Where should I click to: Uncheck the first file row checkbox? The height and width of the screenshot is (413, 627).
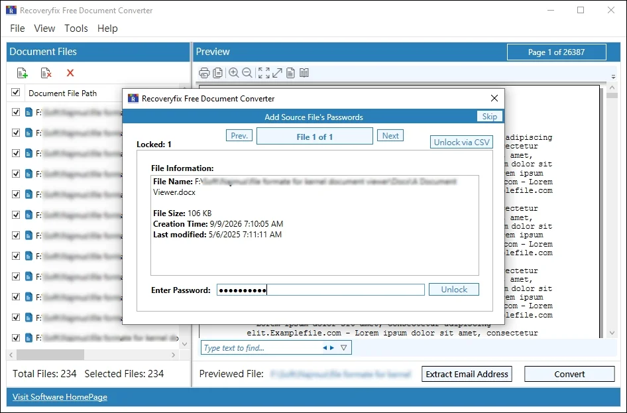point(16,112)
